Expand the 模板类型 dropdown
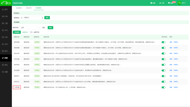Viewport: 190px width, 107px height. [30, 27]
